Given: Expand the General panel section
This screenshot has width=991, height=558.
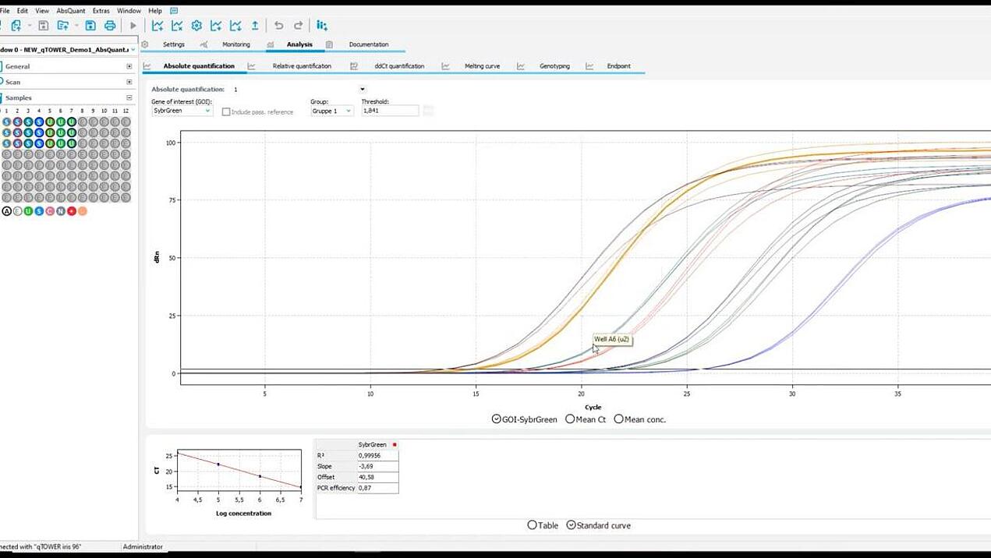Looking at the screenshot, I should (x=129, y=66).
